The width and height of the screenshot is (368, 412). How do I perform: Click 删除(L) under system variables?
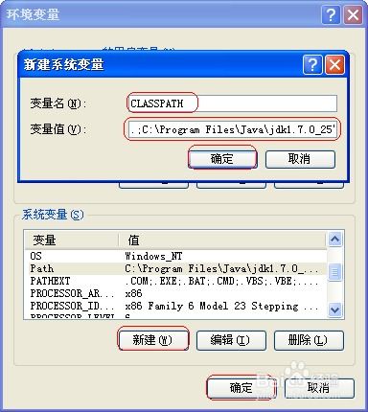pos(309,340)
